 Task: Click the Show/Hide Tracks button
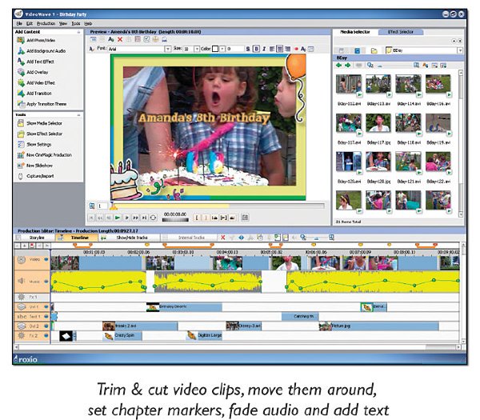click(130, 238)
